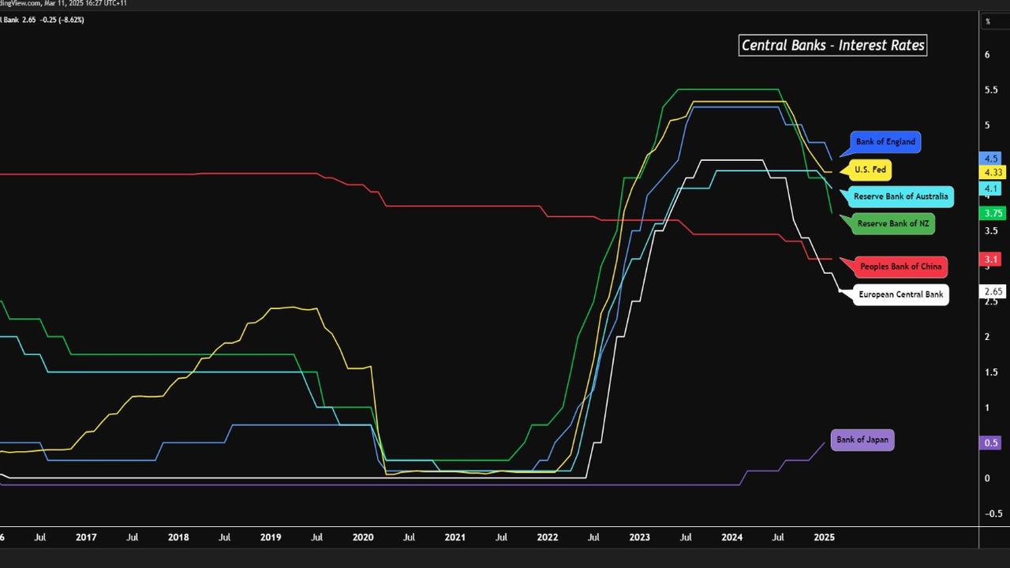Click the 2025 time axis label
This screenshot has height=568, width=1010.
[824, 537]
